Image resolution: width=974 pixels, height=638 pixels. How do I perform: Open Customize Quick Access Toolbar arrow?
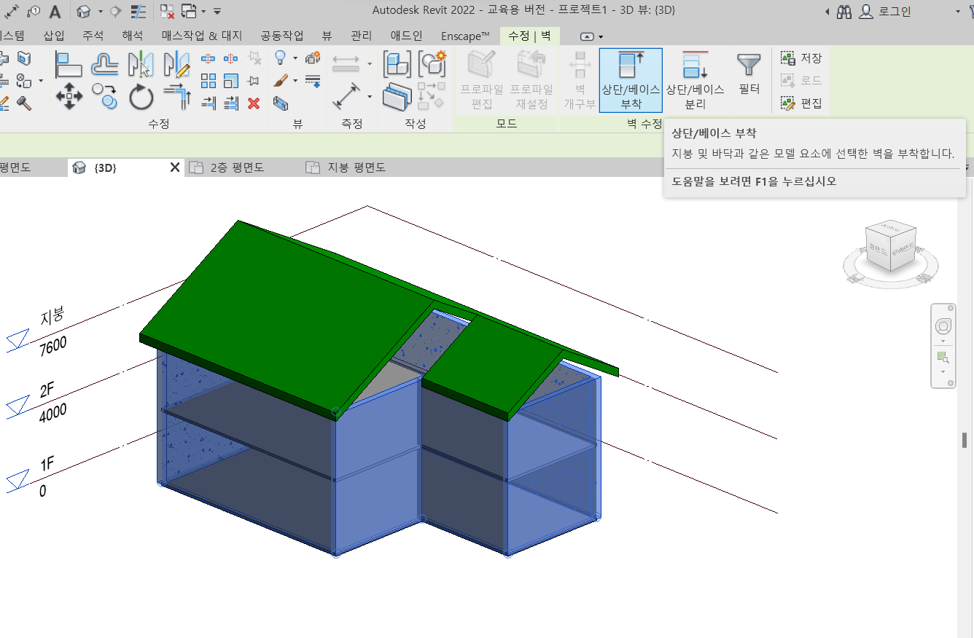217,12
